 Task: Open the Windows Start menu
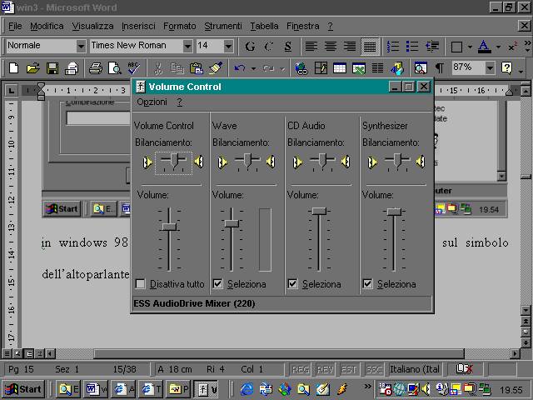23,389
